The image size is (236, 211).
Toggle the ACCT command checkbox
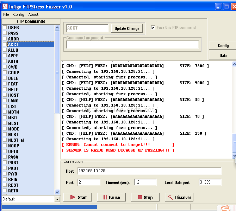[x=5, y=44]
